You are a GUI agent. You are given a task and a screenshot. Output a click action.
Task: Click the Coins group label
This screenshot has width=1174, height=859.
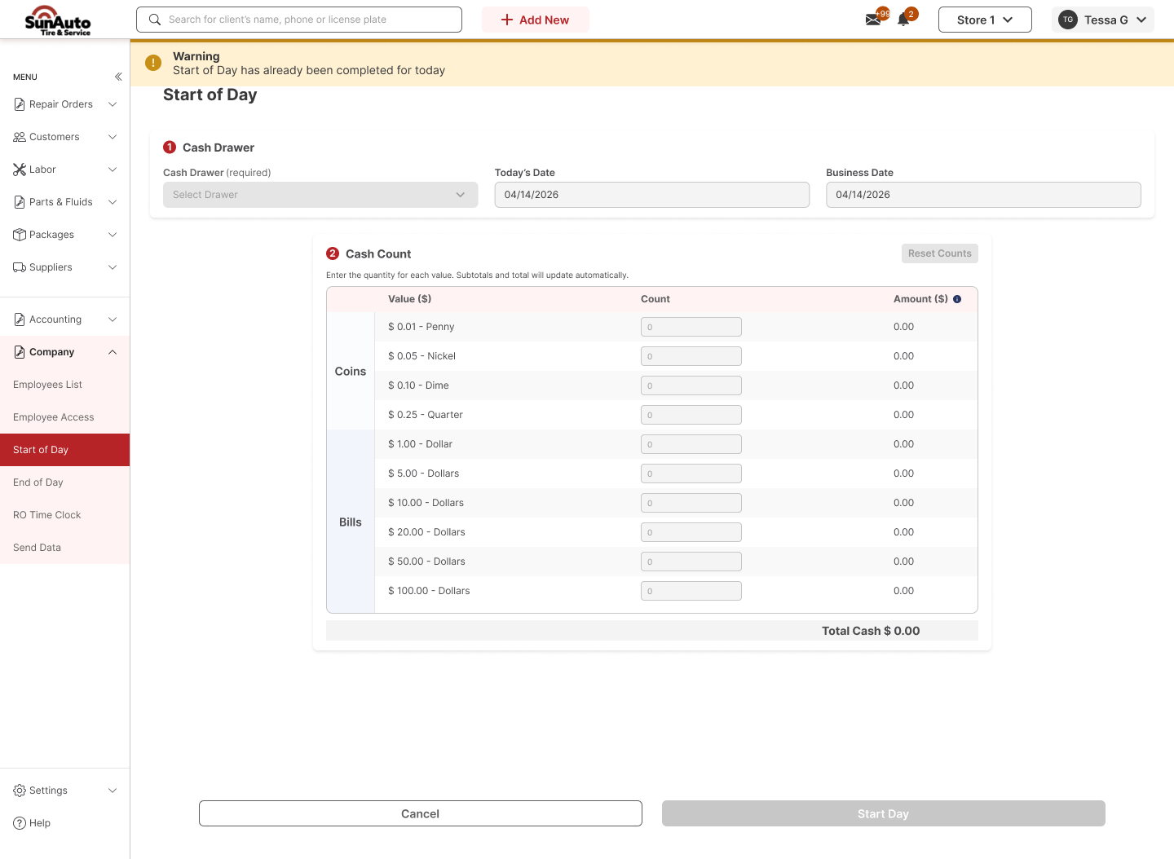point(351,371)
